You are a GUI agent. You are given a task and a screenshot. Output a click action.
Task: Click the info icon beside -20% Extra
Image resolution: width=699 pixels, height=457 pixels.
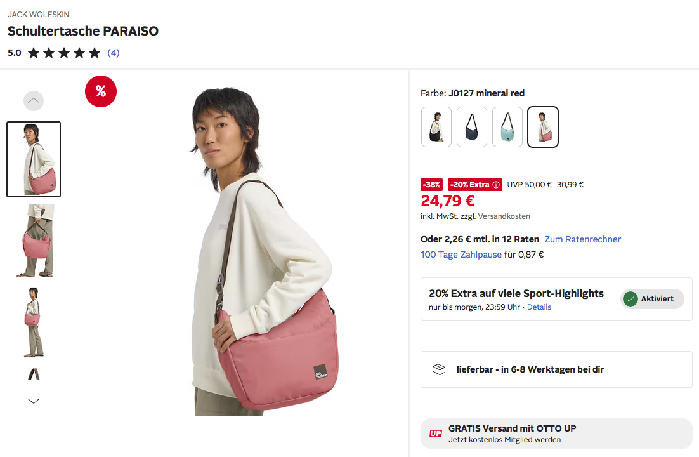(x=496, y=185)
